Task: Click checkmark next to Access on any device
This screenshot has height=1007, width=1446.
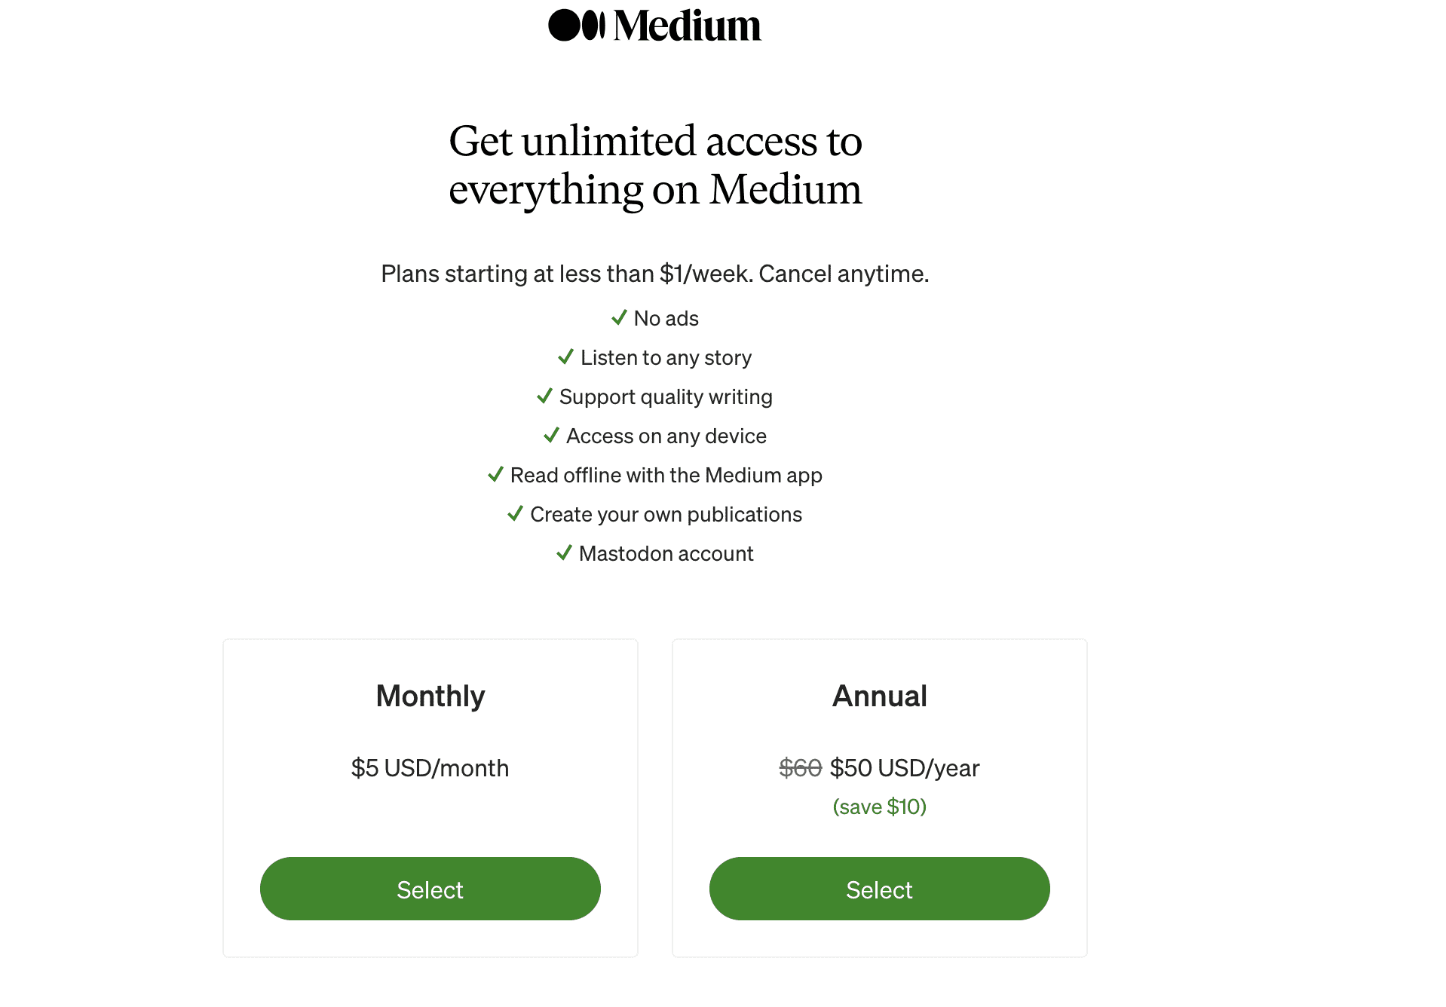Action: click(551, 435)
